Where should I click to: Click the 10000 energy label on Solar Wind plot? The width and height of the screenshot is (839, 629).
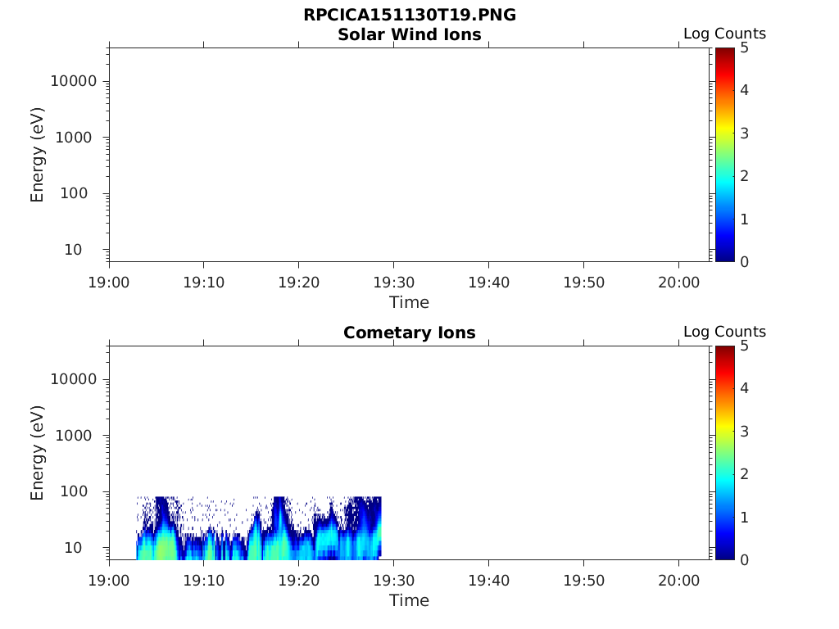pos(73,81)
